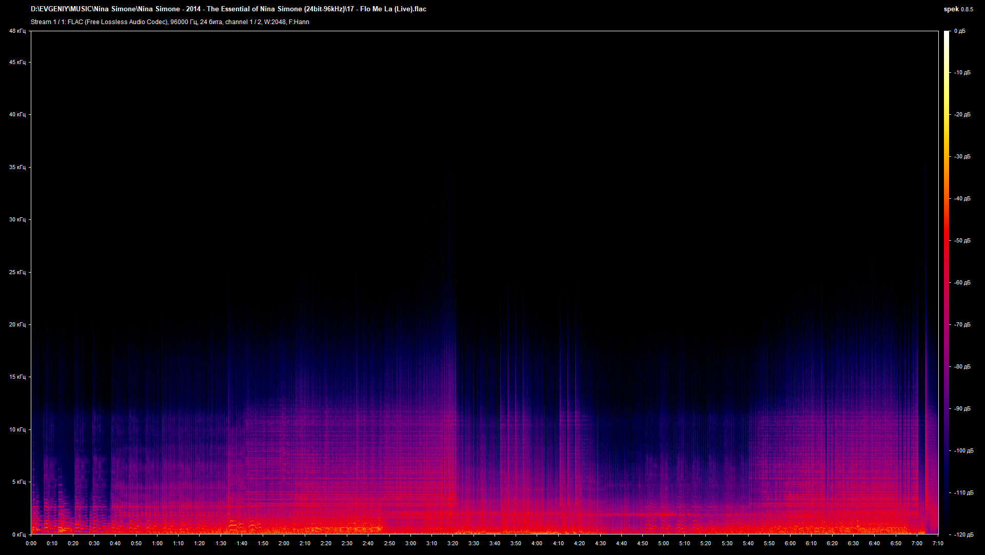Viewport: 985px width, 555px height.
Task: Click the 5:30 time axis label
Action: (x=727, y=544)
